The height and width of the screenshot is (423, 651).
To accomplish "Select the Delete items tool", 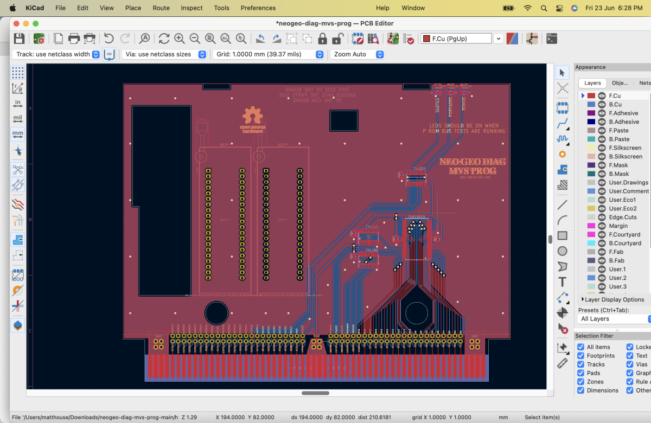I will click(563, 328).
